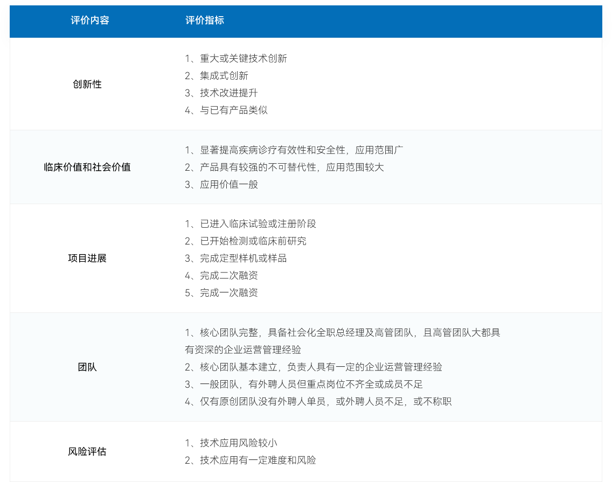
Task: Select 已进入临床试验或注册阶段 item
Action: (x=251, y=223)
